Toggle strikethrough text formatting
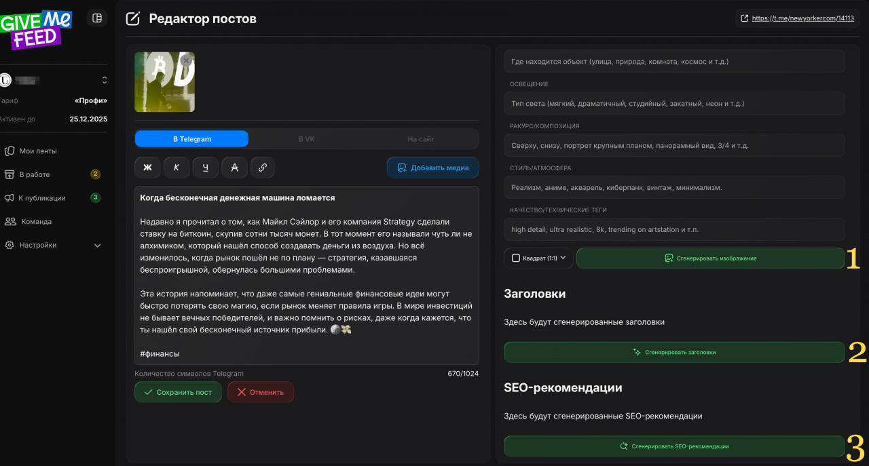Image resolution: width=869 pixels, height=466 pixels. [x=234, y=168]
